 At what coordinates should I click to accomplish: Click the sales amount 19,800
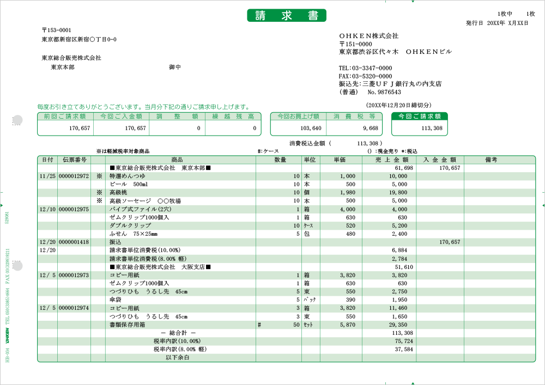[398, 192]
